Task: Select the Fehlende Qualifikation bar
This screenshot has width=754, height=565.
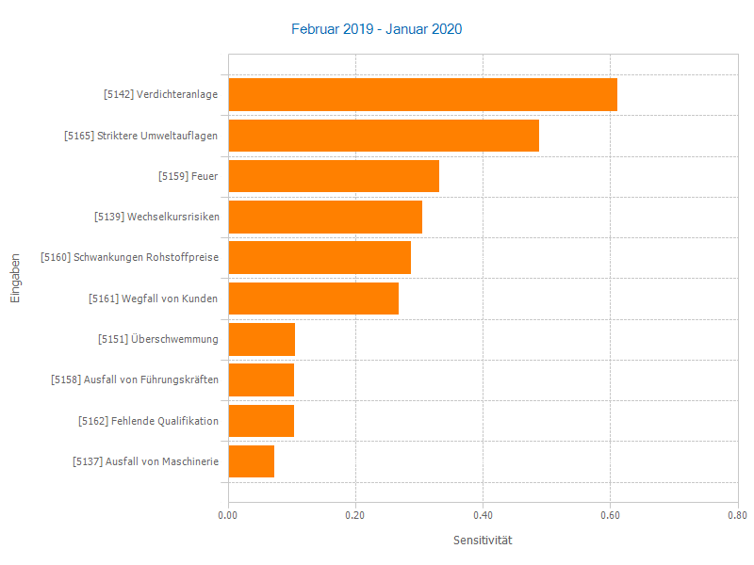Action: point(261,421)
